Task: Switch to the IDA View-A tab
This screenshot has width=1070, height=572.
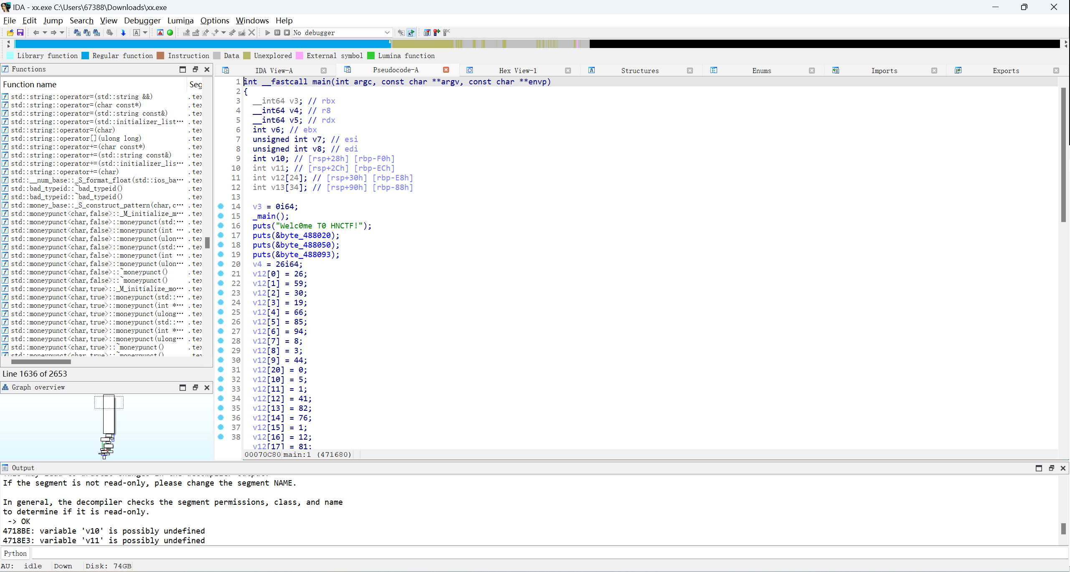Action: point(274,71)
